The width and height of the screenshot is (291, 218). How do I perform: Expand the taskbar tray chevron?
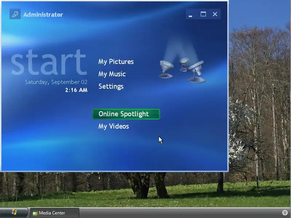point(285,213)
